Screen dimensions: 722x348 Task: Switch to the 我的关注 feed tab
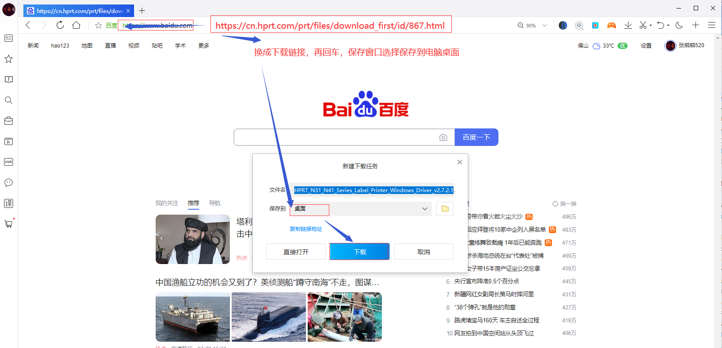pyautogui.click(x=167, y=203)
